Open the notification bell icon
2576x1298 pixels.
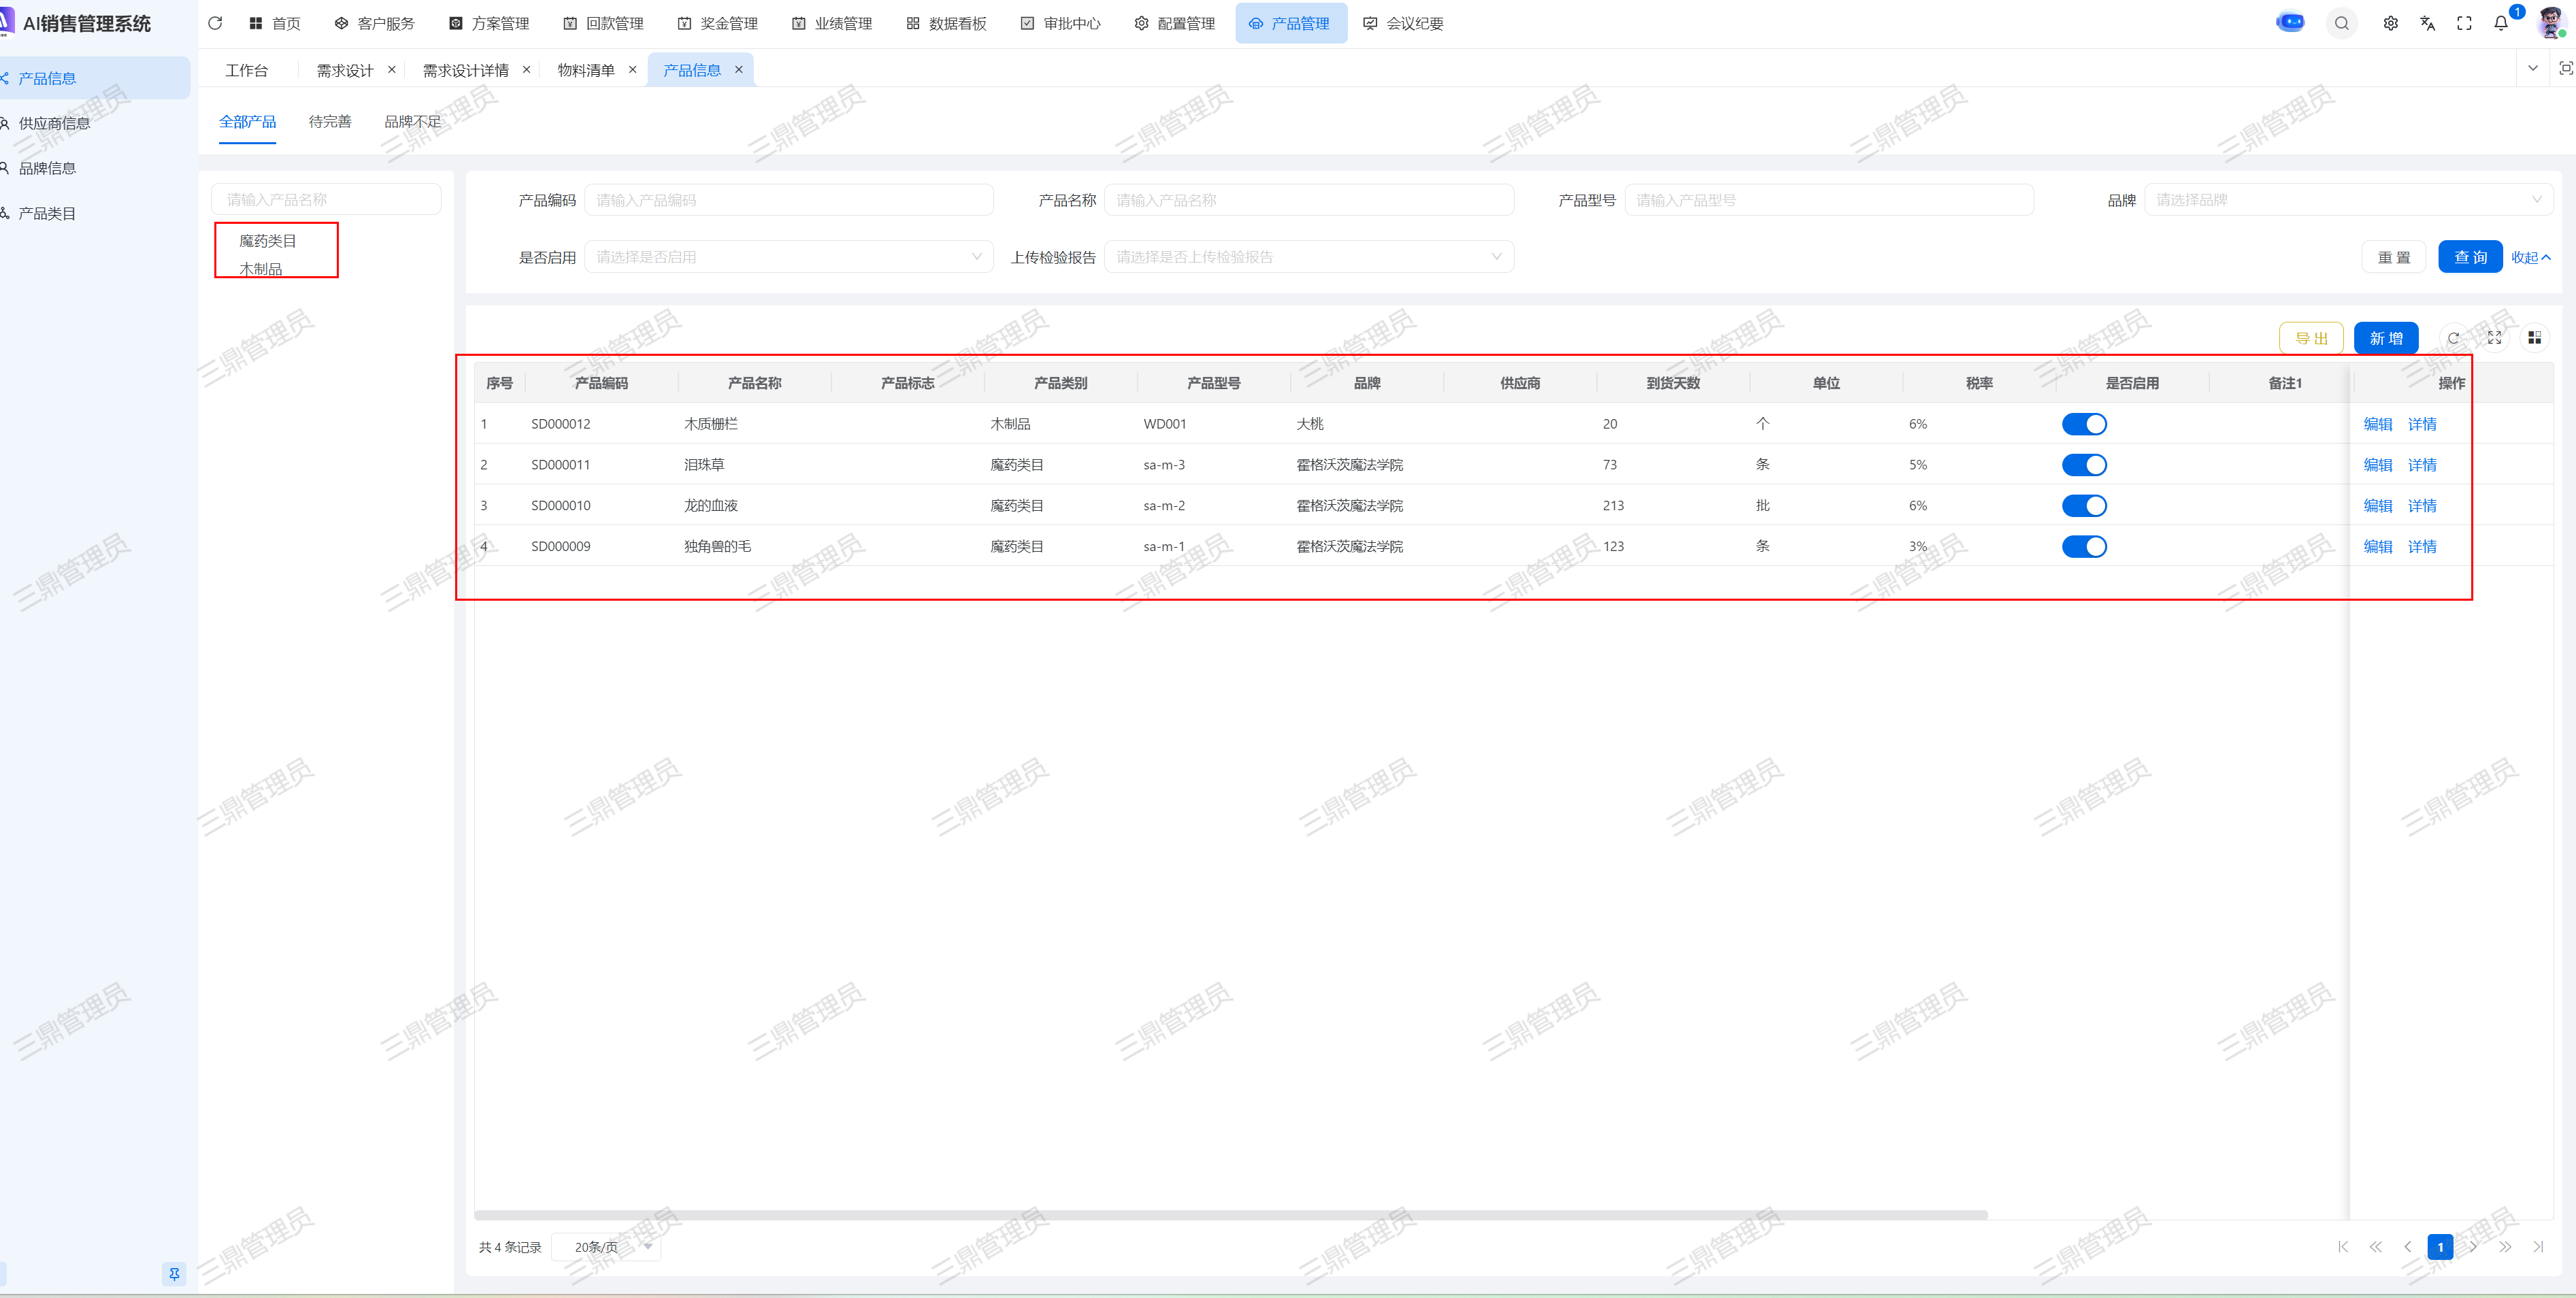(2501, 23)
